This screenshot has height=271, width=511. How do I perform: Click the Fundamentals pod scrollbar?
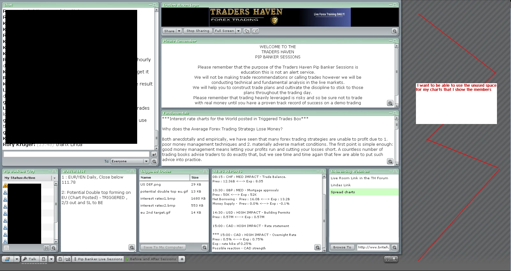396,141
